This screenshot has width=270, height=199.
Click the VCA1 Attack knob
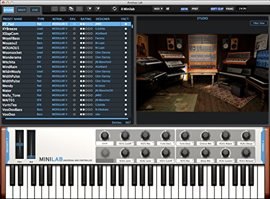[226, 135]
